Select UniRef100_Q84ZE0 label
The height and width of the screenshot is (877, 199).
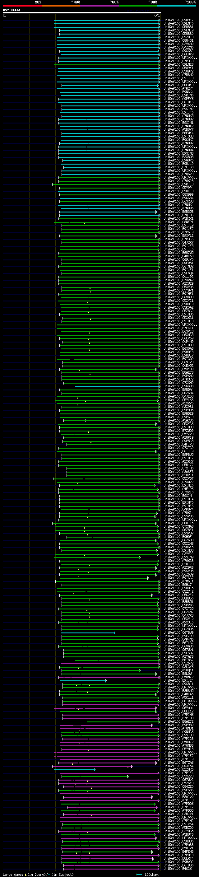pos(178,786)
